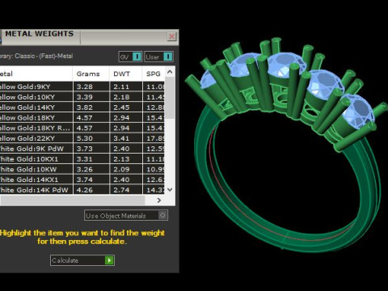The height and width of the screenshot is (291, 388).
Task: Click the green play icon on Calculate
Action: [109, 260]
